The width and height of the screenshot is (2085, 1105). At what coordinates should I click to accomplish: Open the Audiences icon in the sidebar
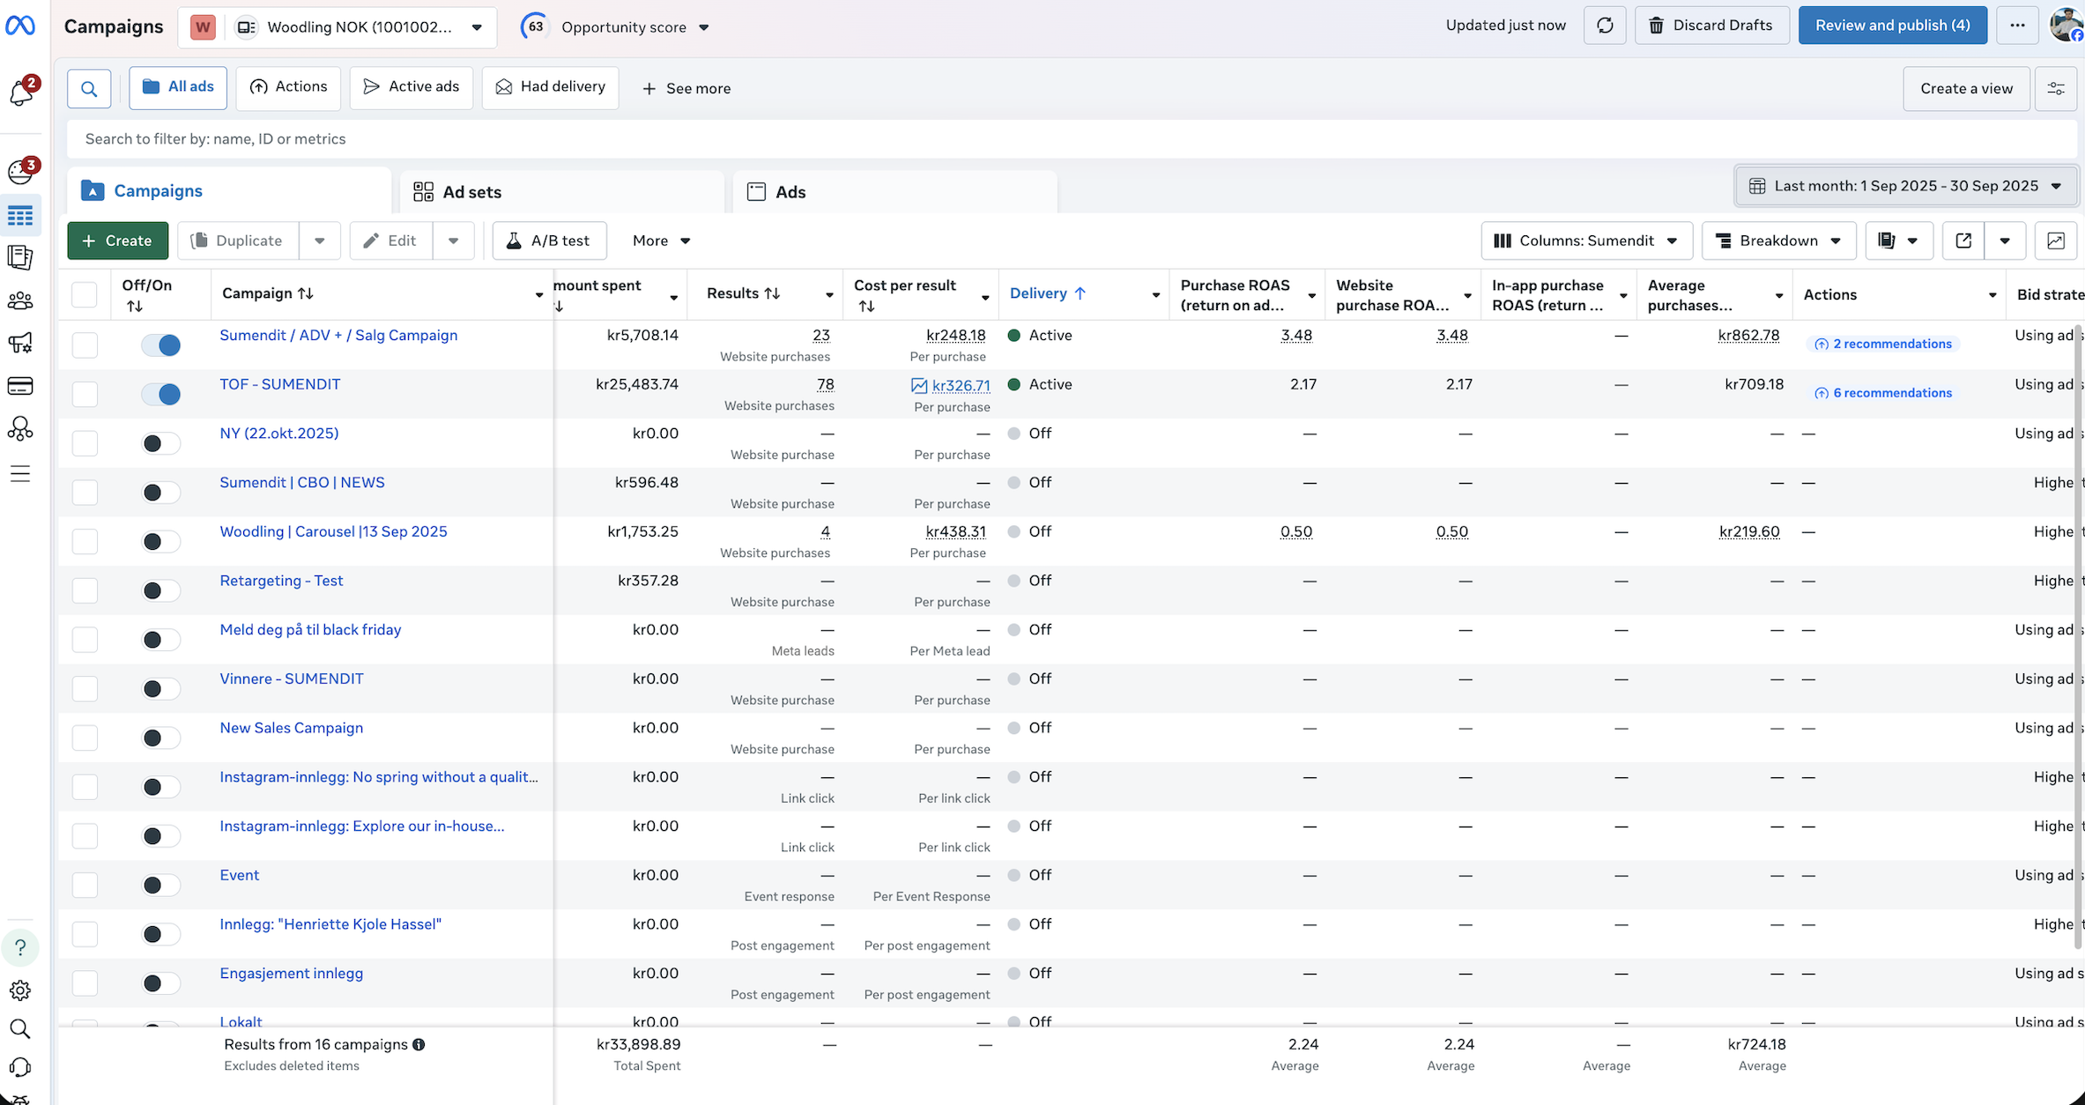click(x=21, y=300)
